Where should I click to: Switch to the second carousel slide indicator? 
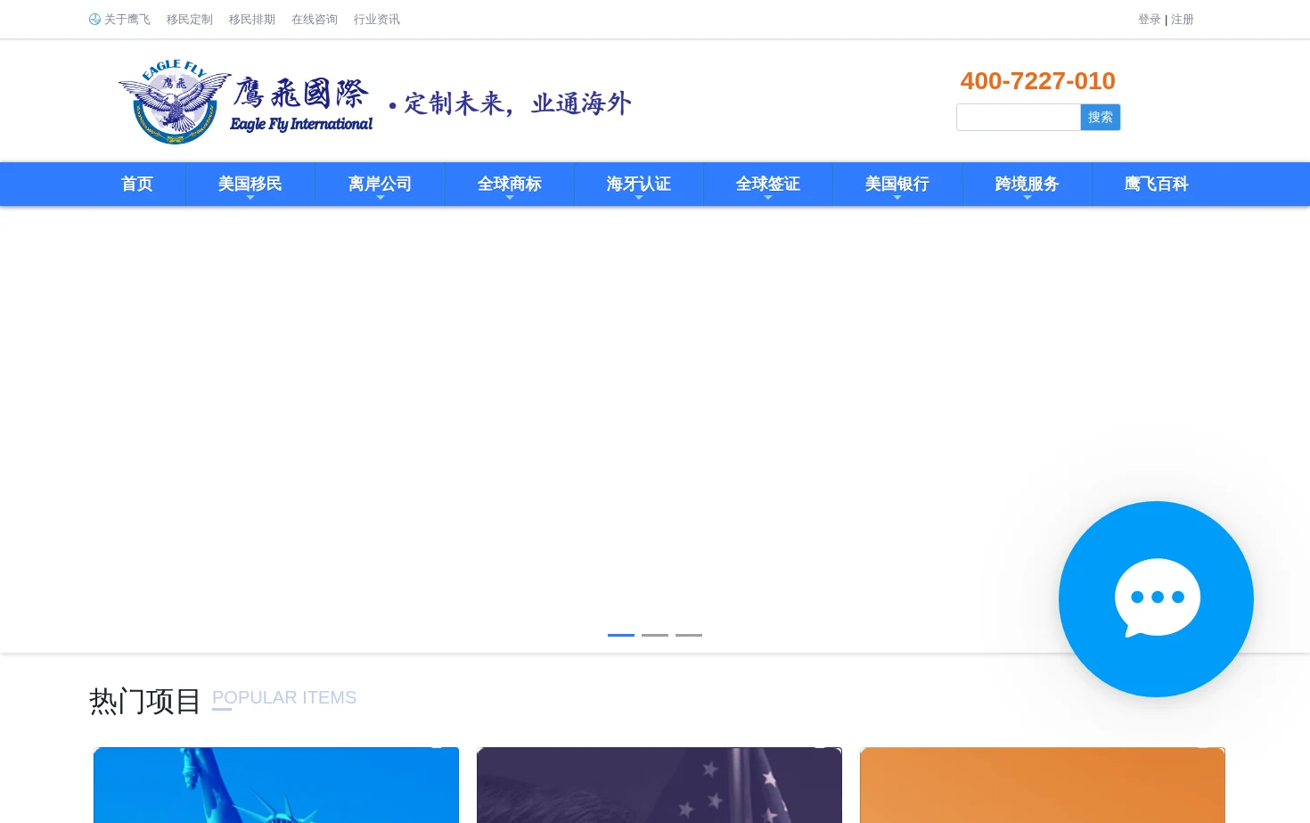(x=655, y=635)
